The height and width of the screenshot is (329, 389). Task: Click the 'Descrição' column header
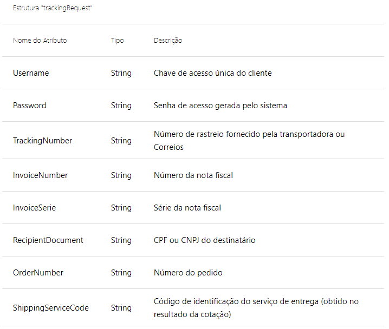pos(168,41)
